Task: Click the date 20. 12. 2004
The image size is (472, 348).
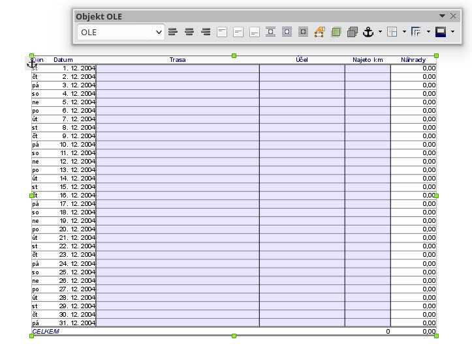Action: coord(78,229)
